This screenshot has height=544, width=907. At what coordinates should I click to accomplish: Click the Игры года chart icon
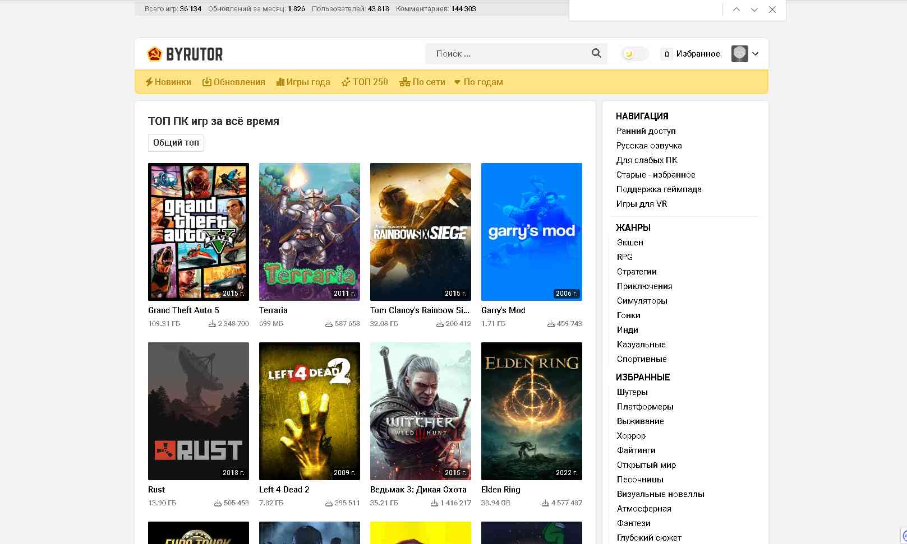(280, 82)
